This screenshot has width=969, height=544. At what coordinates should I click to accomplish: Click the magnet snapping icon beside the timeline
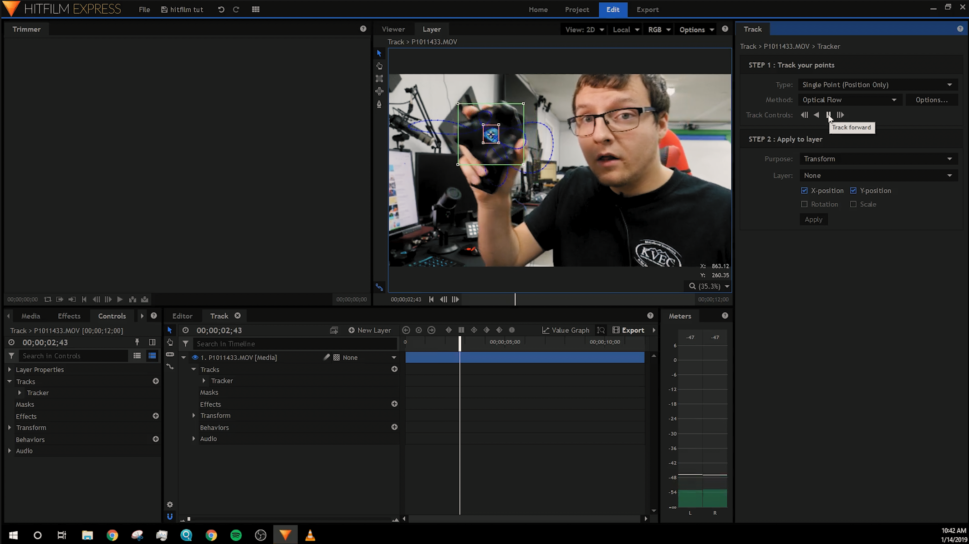pos(170,516)
